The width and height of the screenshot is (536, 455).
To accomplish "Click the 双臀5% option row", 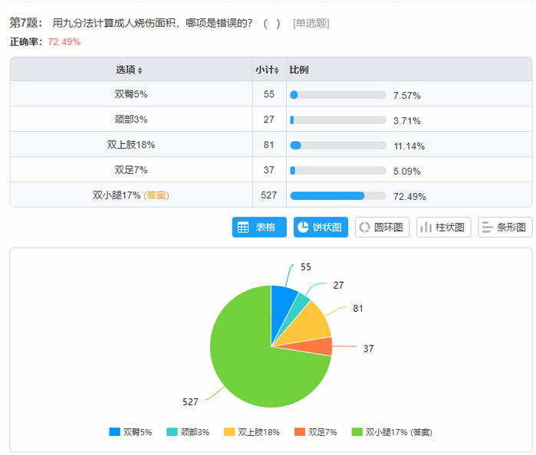I will (x=130, y=94).
